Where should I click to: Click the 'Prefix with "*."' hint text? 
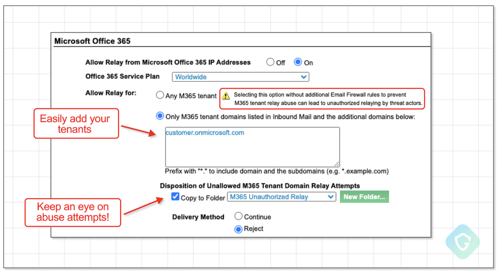(277, 171)
